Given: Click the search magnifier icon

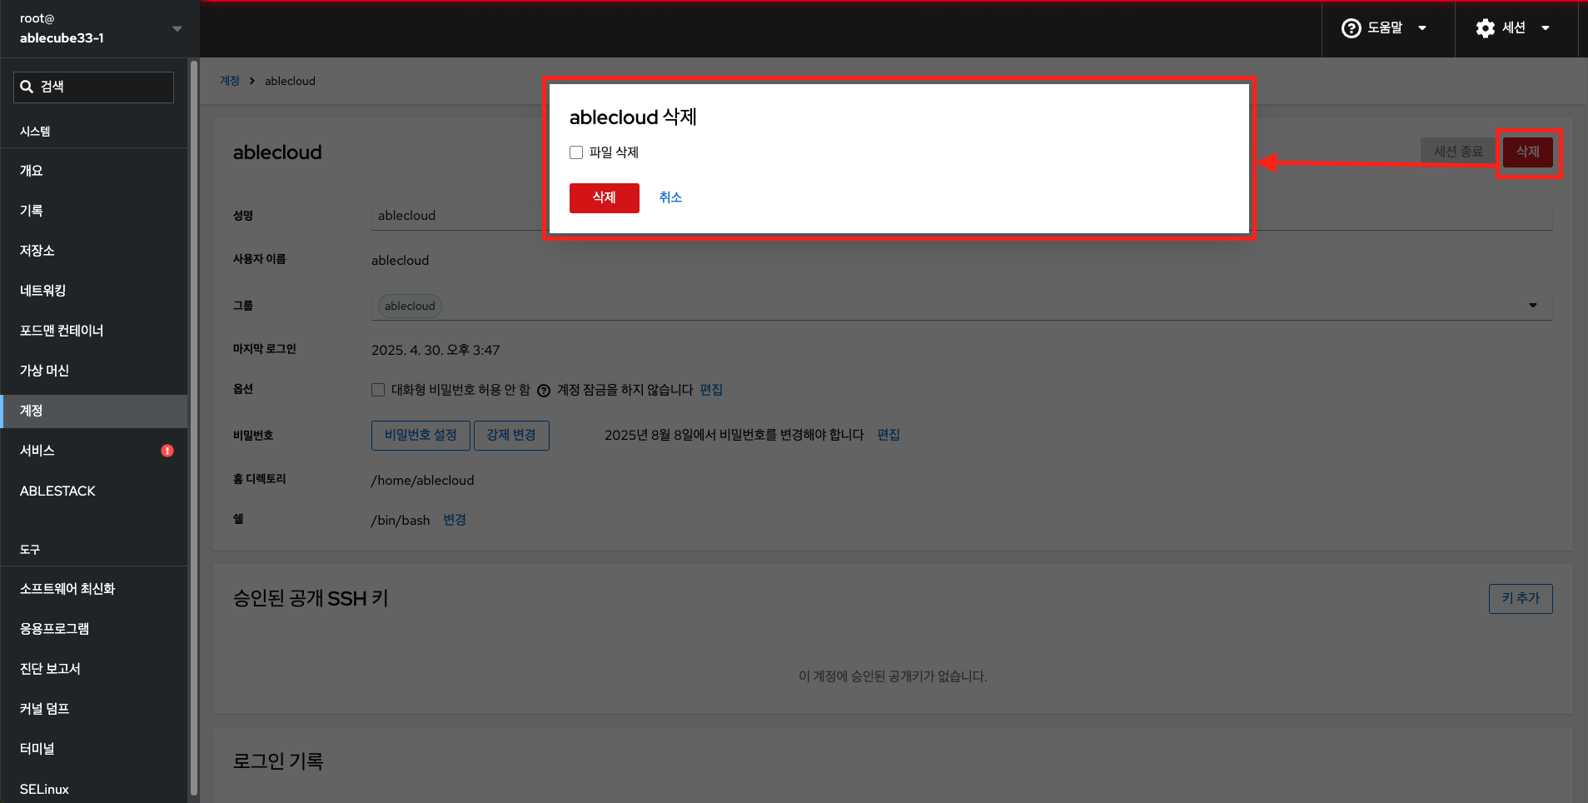Looking at the screenshot, I should (x=27, y=87).
